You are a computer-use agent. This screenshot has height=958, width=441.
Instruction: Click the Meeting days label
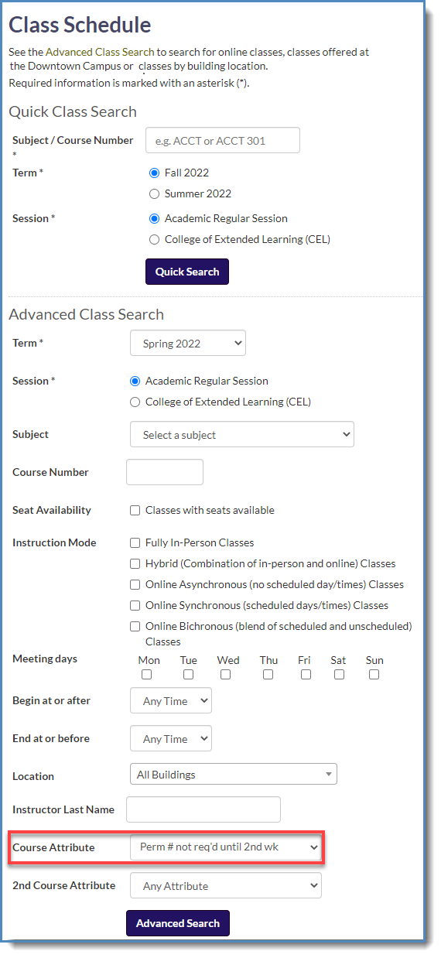(45, 659)
